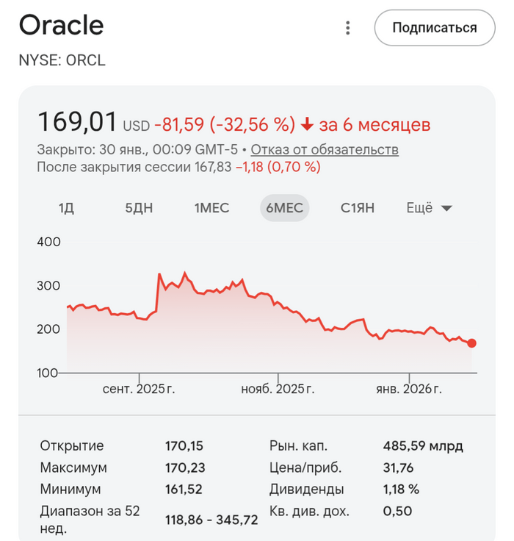Click the Oracle company title
Viewport: 514px width, 541px height.
tap(61, 26)
